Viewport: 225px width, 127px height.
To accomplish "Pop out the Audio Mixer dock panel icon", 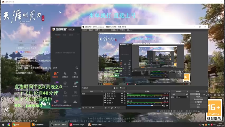I will 169,91.
